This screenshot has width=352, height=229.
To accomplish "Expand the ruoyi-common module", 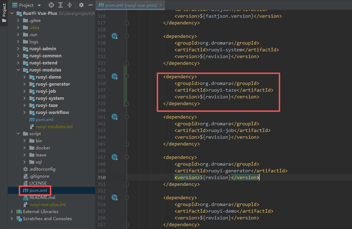I will pyautogui.click(x=18, y=56).
